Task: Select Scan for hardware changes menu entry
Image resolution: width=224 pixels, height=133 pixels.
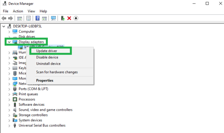Action: (57, 72)
